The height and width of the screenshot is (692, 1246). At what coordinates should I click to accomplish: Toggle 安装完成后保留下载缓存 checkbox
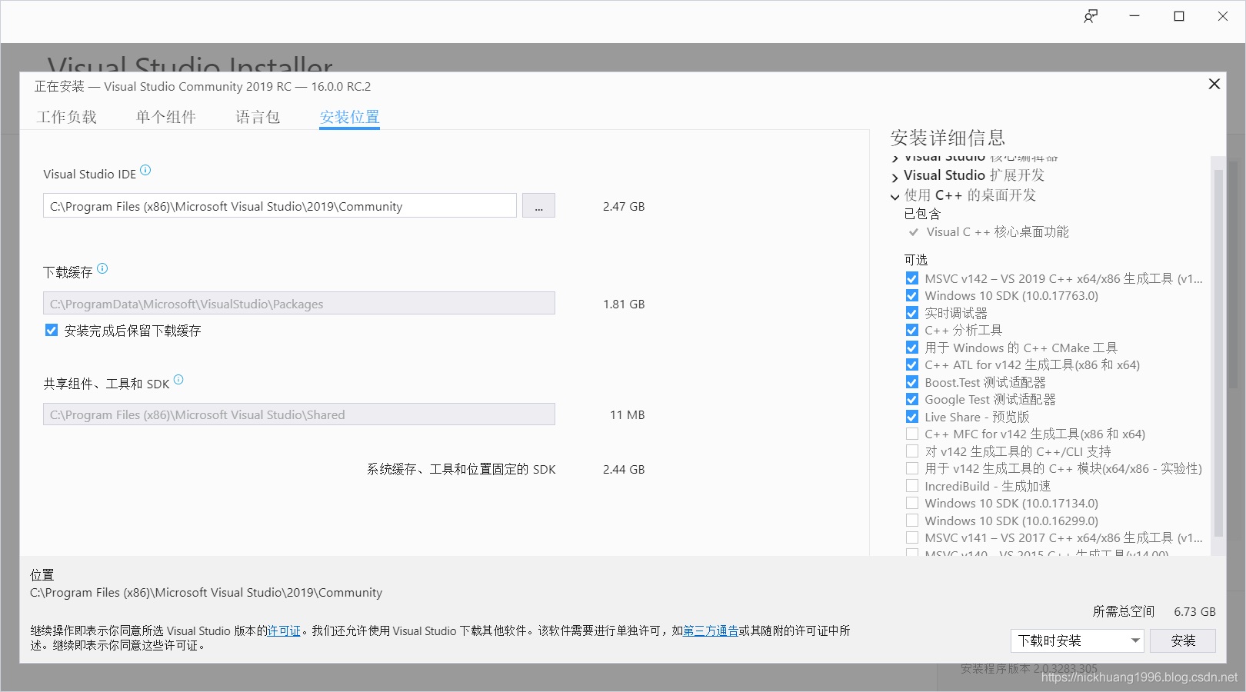pyautogui.click(x=52, y=331)
